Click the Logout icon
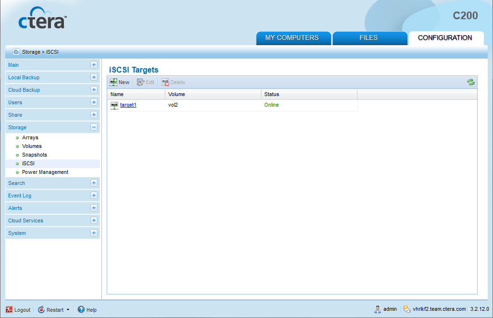Viewport: 493px width, 318px height. tap(9, 309)
